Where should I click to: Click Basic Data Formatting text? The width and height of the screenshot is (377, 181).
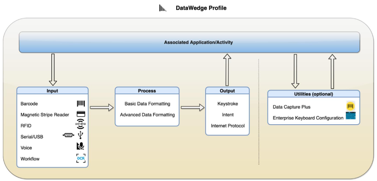point(147,104)
